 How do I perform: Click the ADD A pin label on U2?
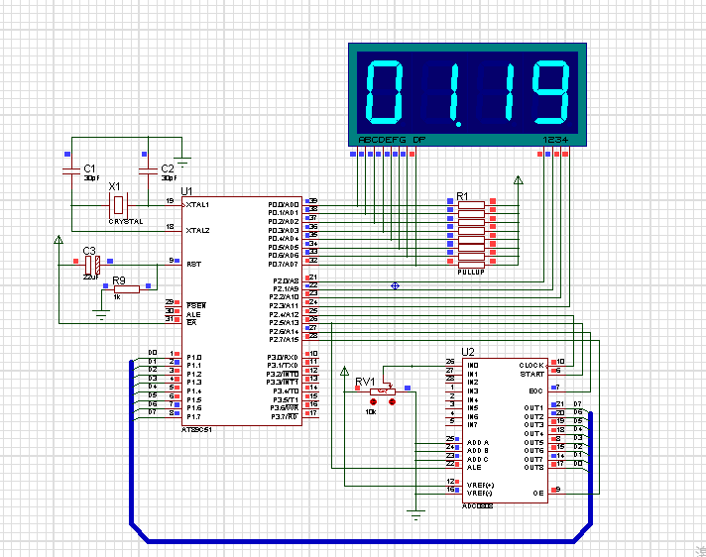[x=478, y=443]
